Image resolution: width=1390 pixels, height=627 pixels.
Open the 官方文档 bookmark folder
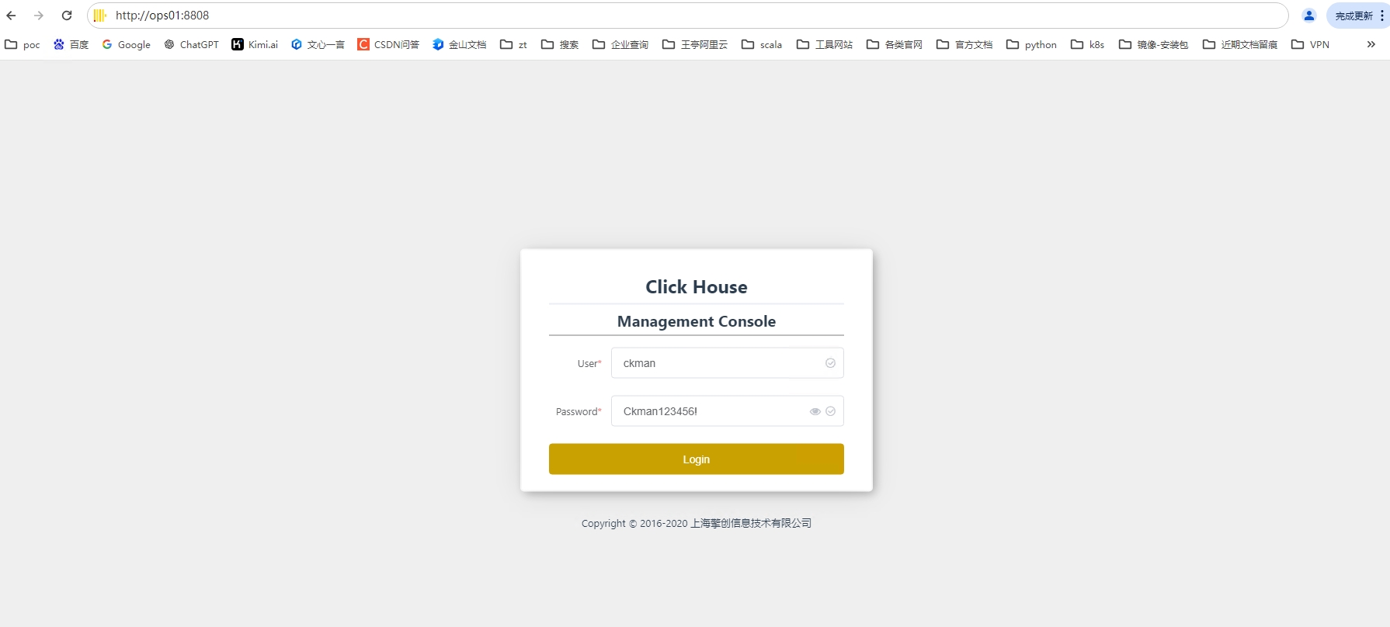(964, 44)
